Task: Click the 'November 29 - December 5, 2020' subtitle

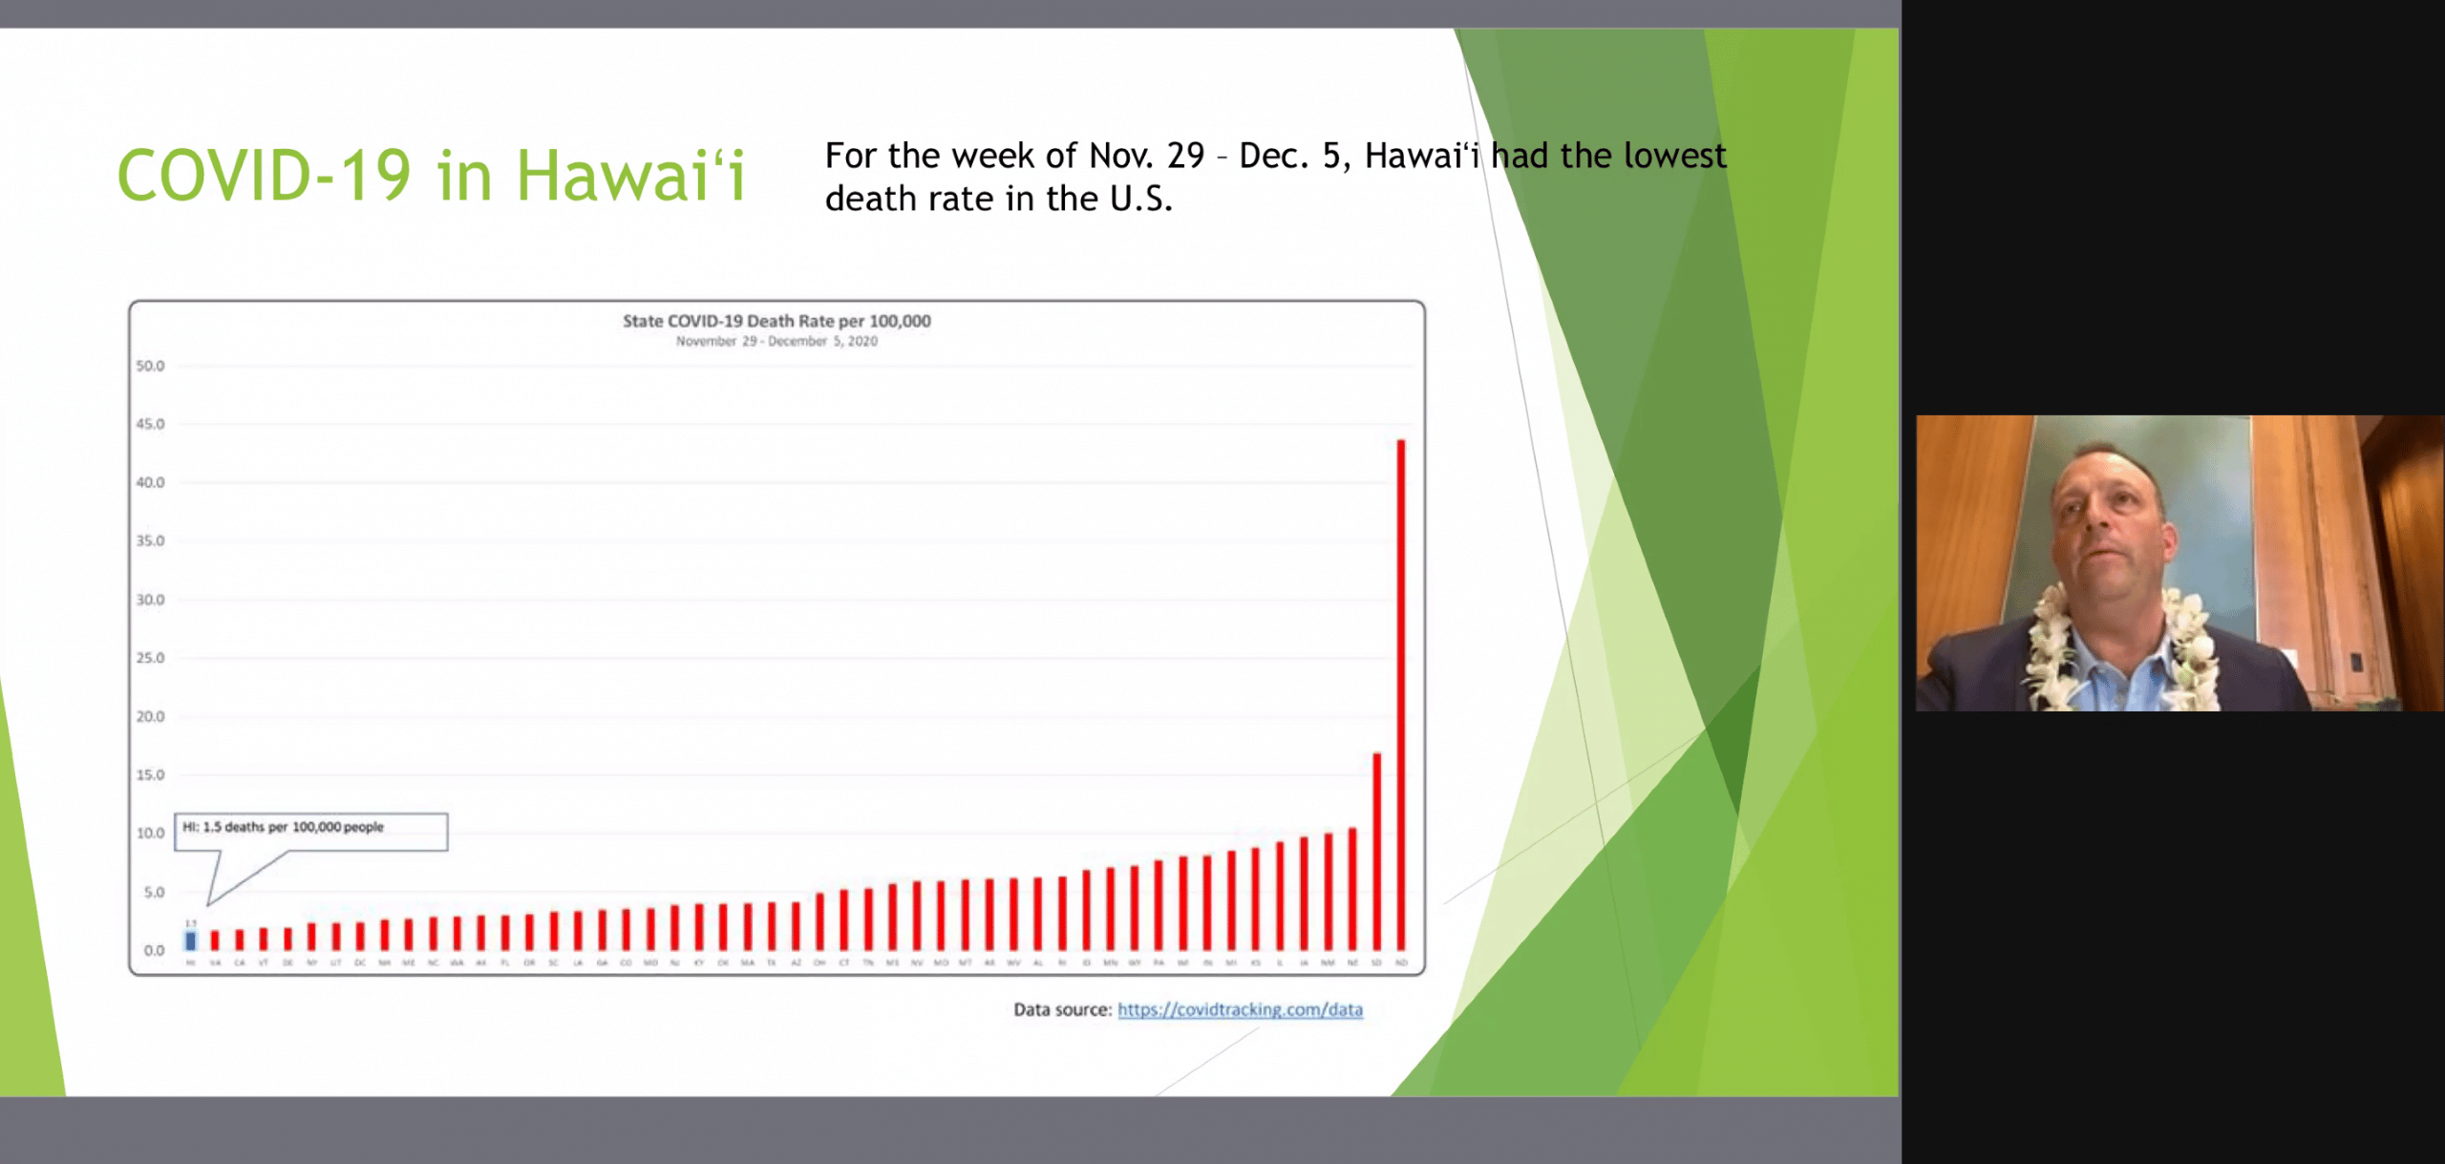Action: point(776,341)
